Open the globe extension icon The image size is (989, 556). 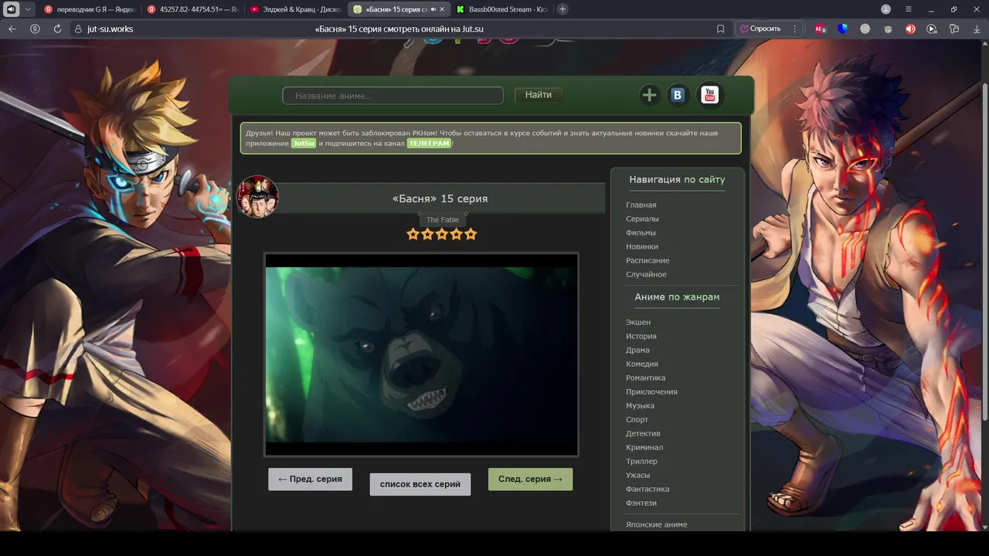coord(865,29)
